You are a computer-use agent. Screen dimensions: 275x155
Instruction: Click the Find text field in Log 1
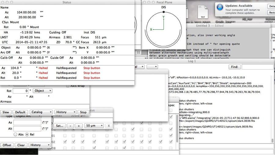[257, 67]
